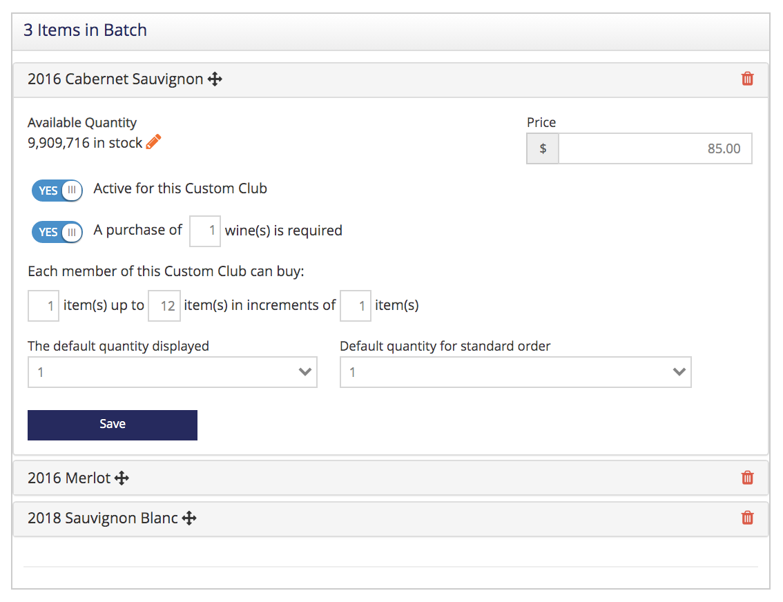The image size is (783, 602).
Task: Grab the move handle next to 2016 Cabernet Sauvignon
Action: (215, 79)
